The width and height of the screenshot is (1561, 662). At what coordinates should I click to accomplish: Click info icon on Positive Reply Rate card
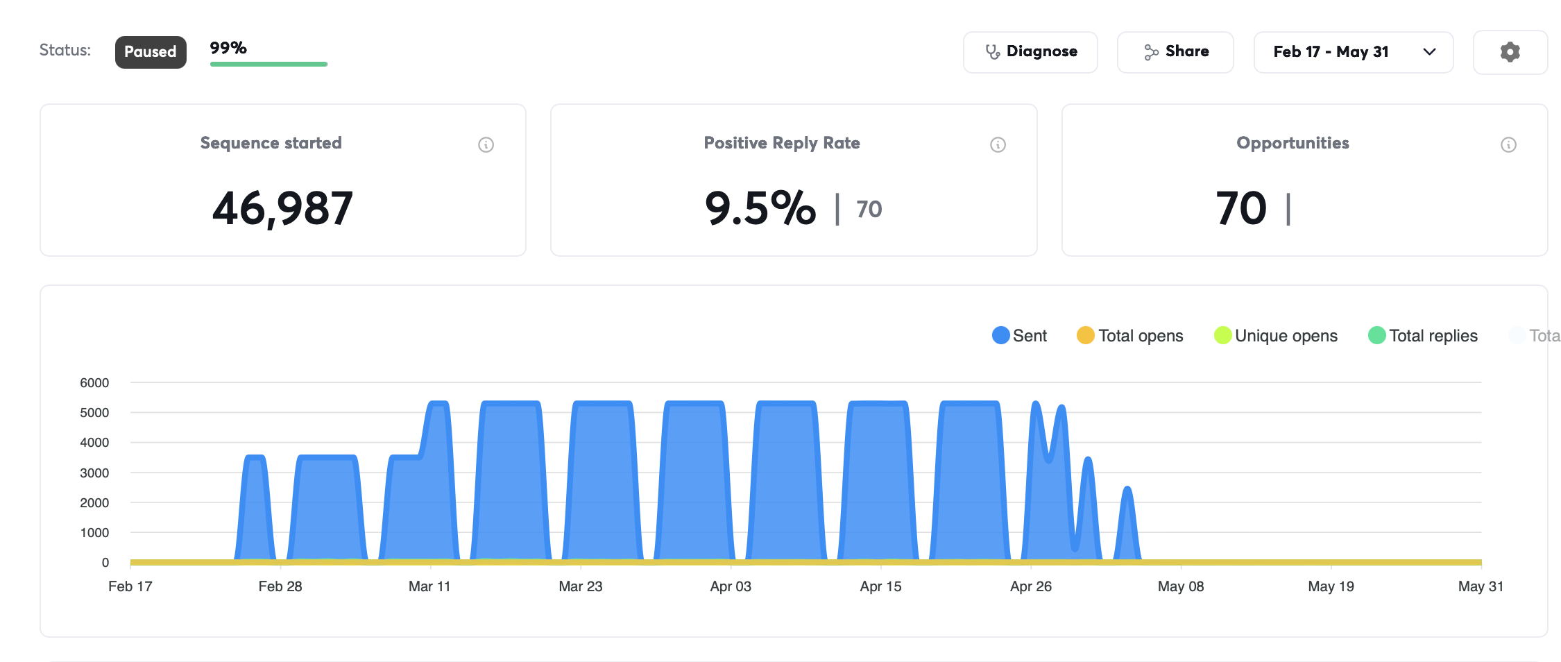(998, 144)
